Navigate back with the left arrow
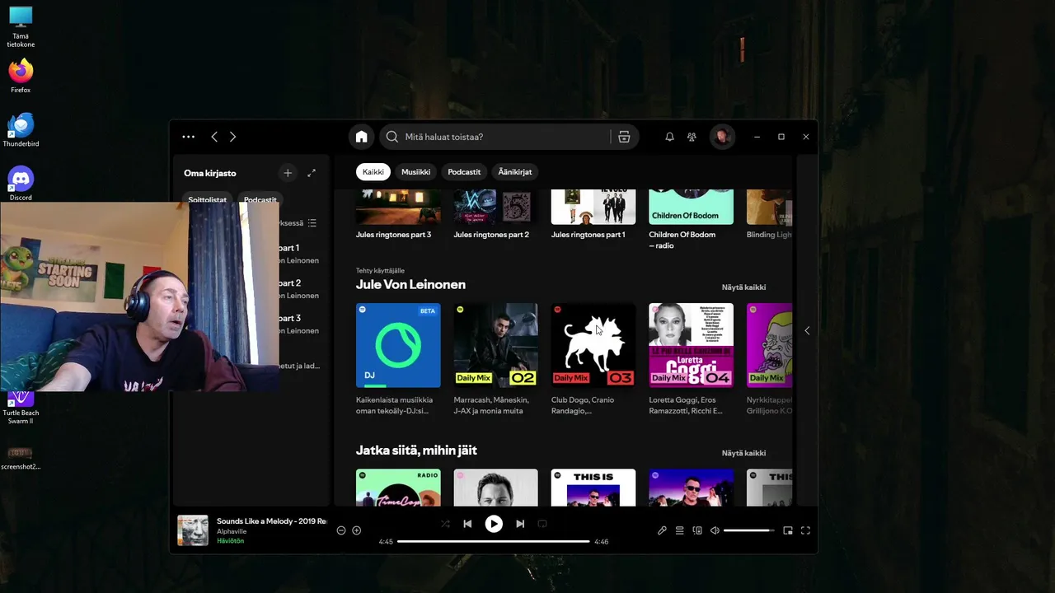 [x=214, y=137]
